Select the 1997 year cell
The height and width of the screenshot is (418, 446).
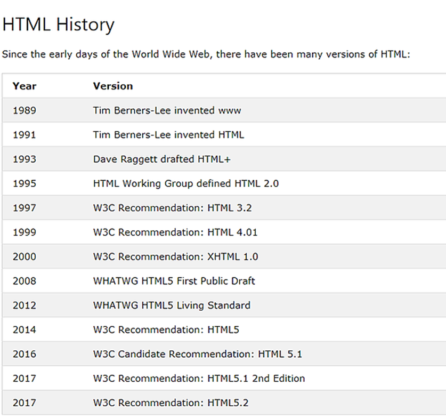pos(25,208)
